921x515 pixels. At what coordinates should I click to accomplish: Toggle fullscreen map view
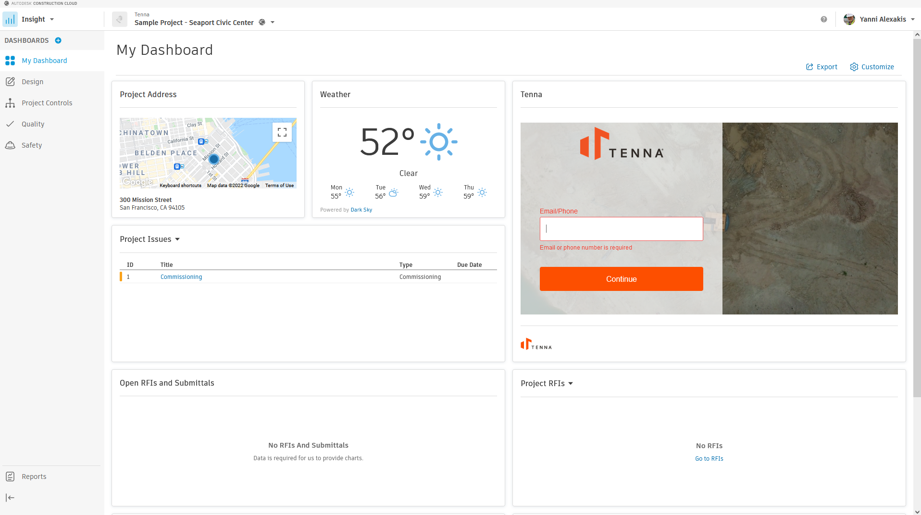[282, 132]
